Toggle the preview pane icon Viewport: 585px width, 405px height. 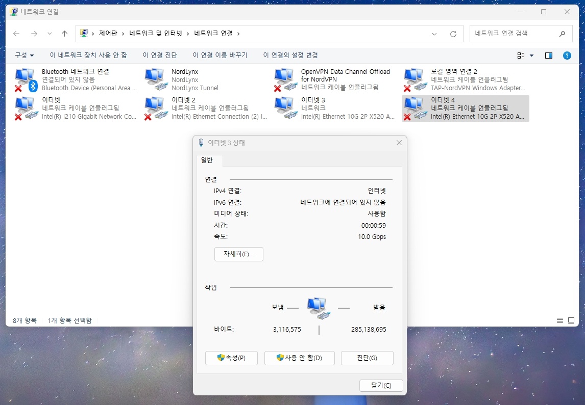[548, 56]
